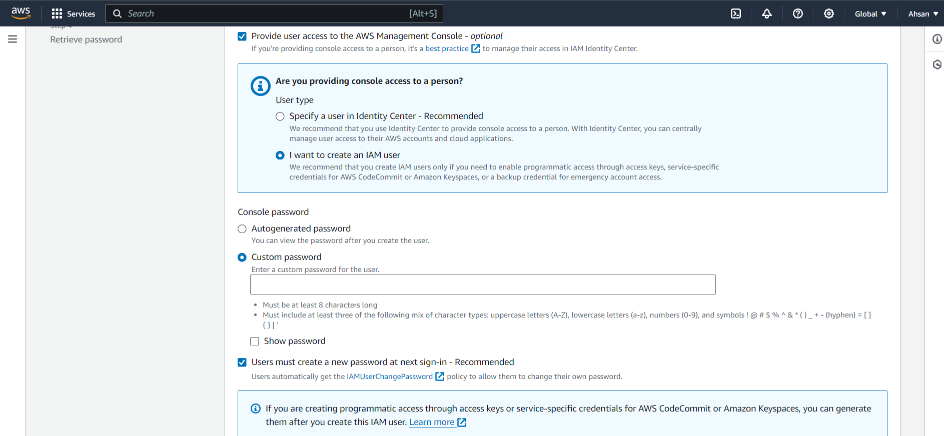Click the Learn more link
This screenshot has height=436, width=944.
432,422
